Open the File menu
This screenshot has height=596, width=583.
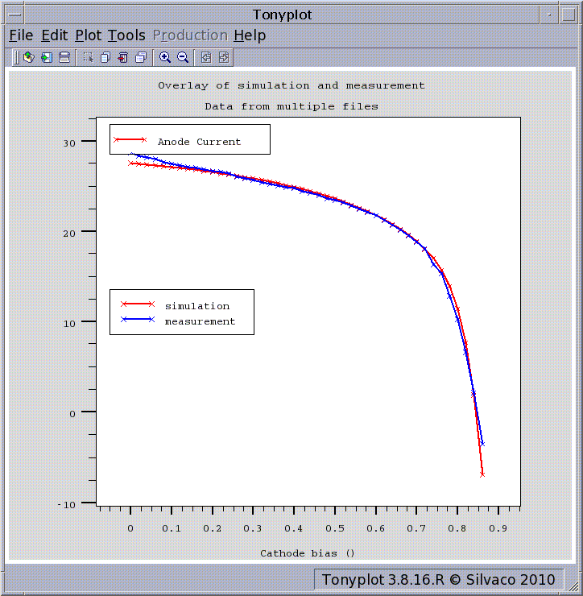21,35
